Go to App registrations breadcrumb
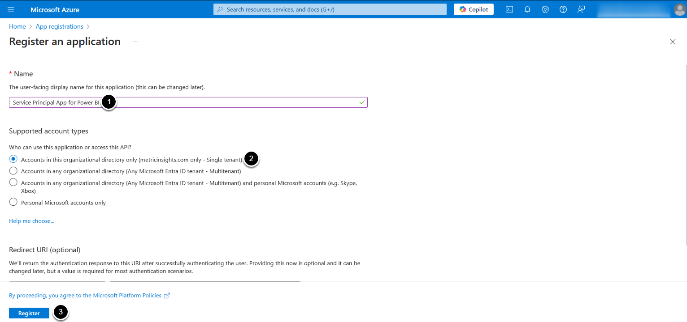Image resolution: width=687 pixels, height=322 pixels. [x=60, y=26]
